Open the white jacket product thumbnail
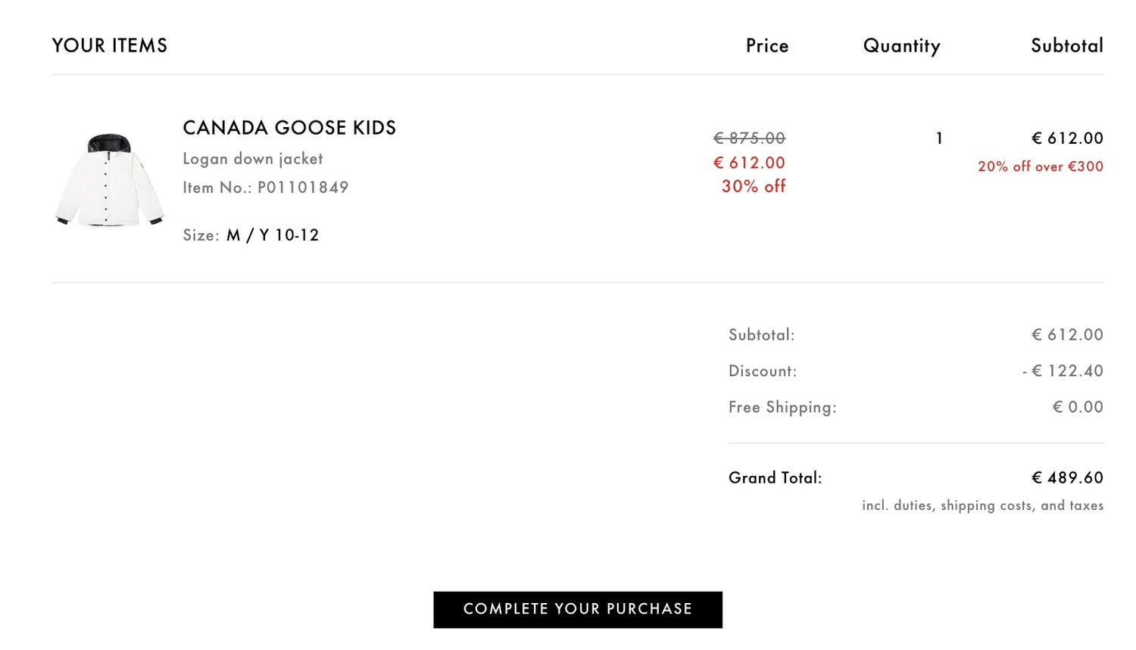 tap(110, 180)
